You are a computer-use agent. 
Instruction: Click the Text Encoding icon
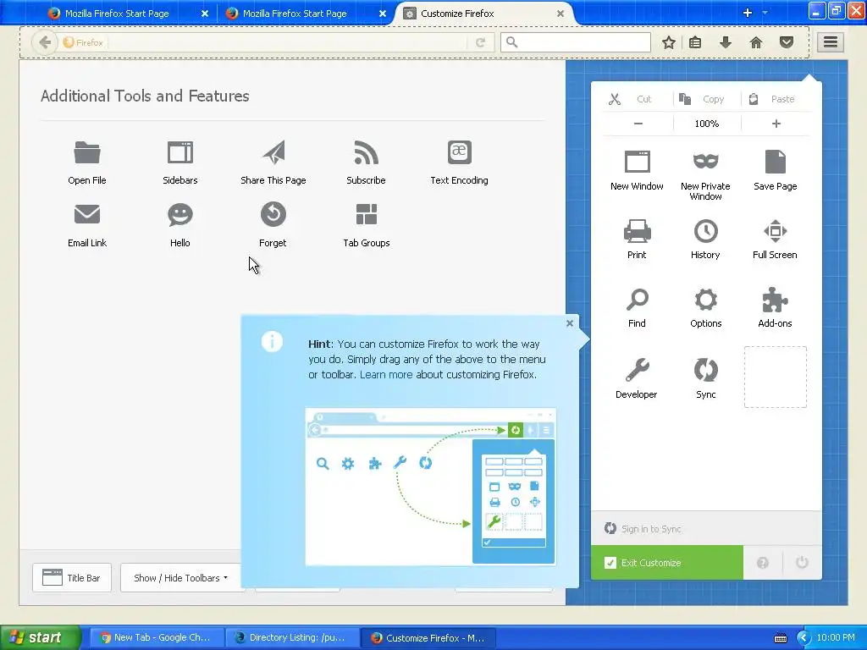click(x=460, y=152)
